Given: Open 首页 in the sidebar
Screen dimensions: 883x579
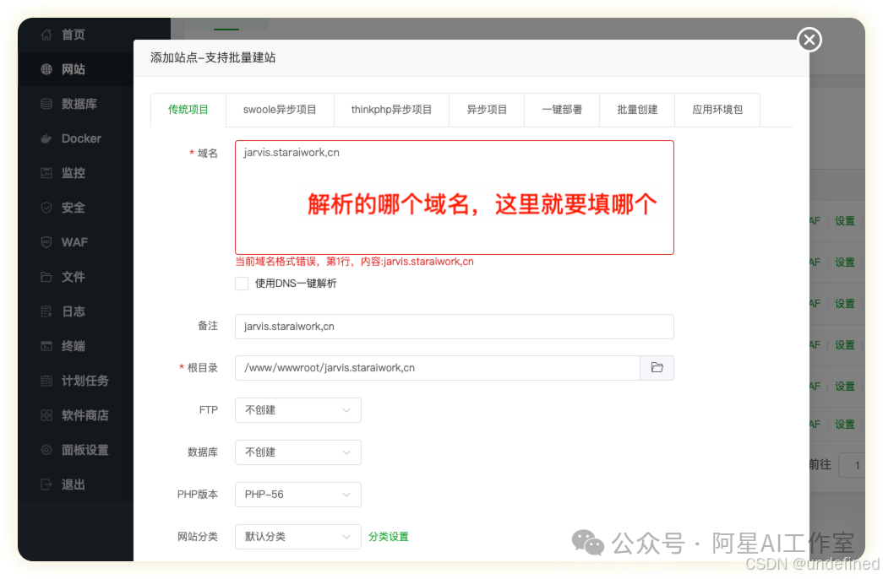Looking at the screenshot, I should point(75,35).
